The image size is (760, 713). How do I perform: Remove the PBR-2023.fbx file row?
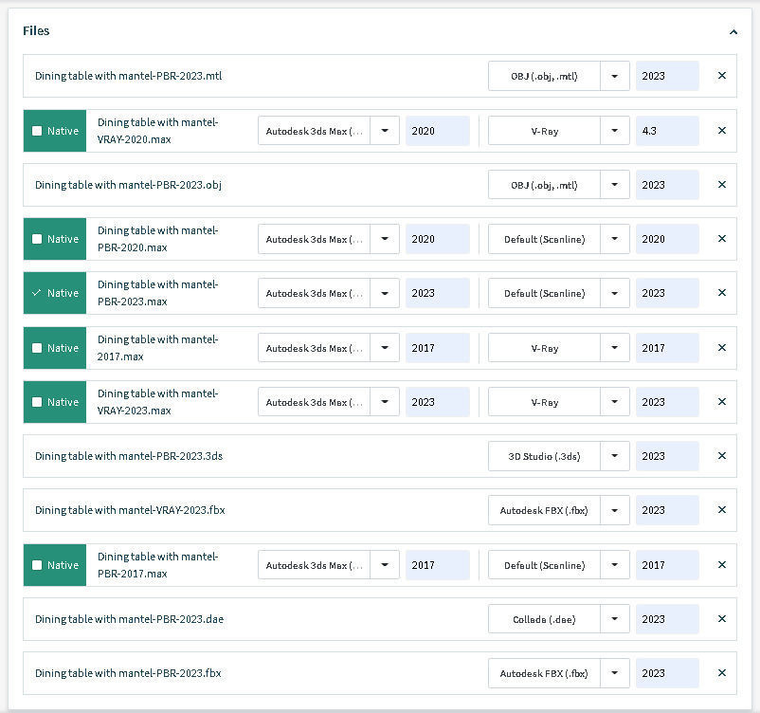721,673
